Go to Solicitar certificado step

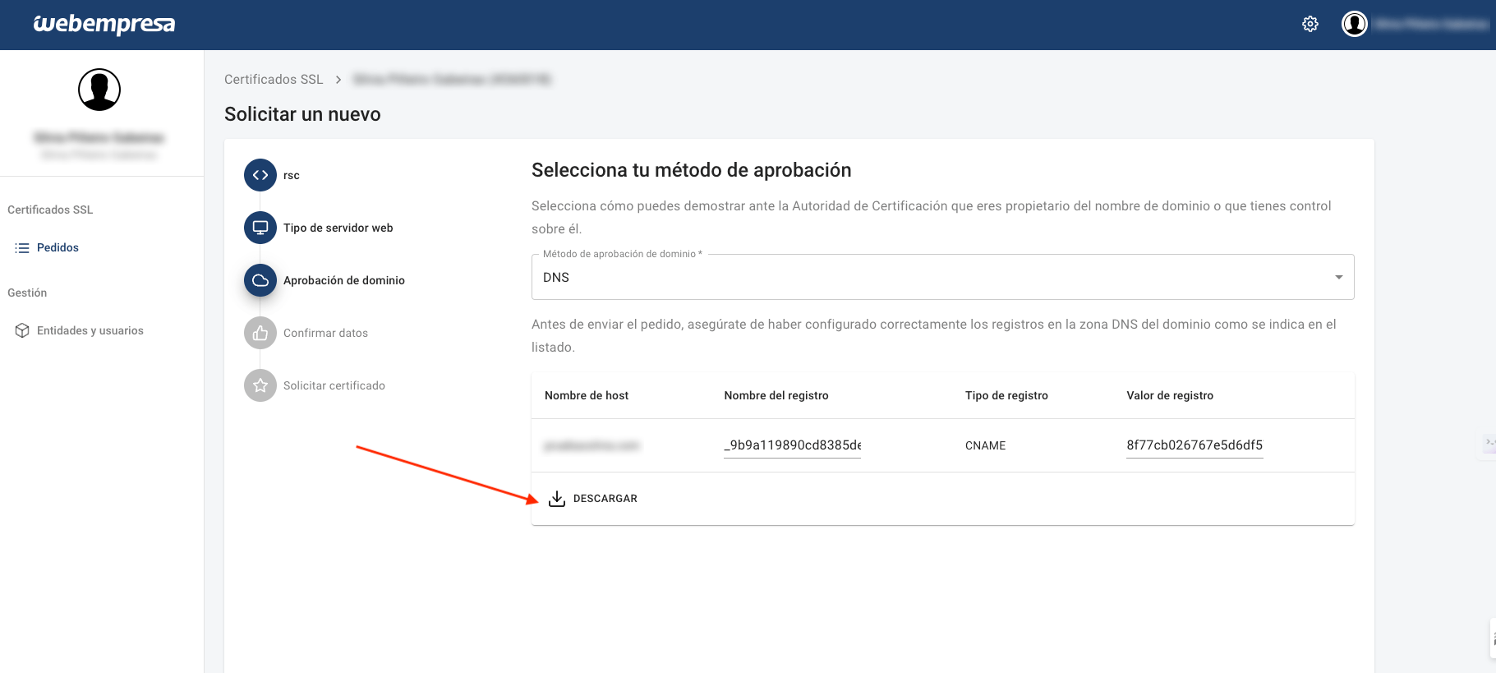tap(334, 385)
